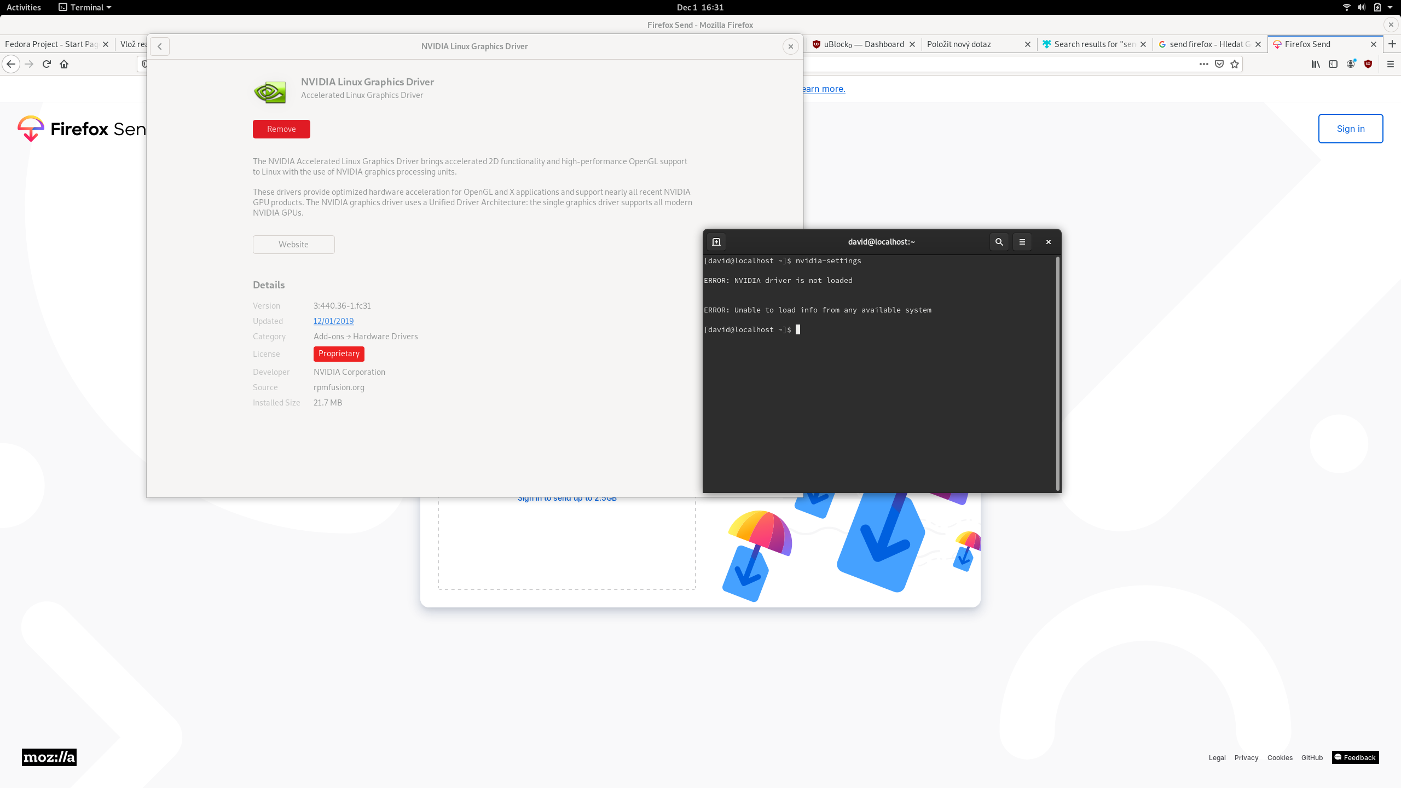Click the Firefox Send file drop area

click(x=567, y=543)
